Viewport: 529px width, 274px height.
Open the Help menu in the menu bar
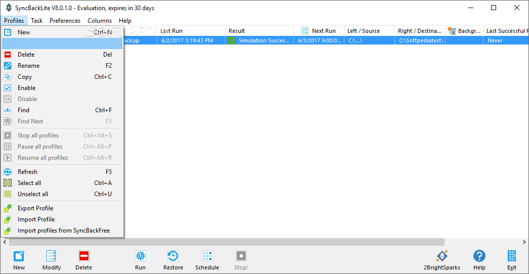coord(125,21)
